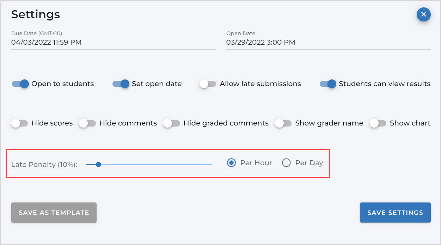Enable Allow late submissions
The height and width of the screenshot is (245, 441).
pyautogui.click(x=208, y=84)
